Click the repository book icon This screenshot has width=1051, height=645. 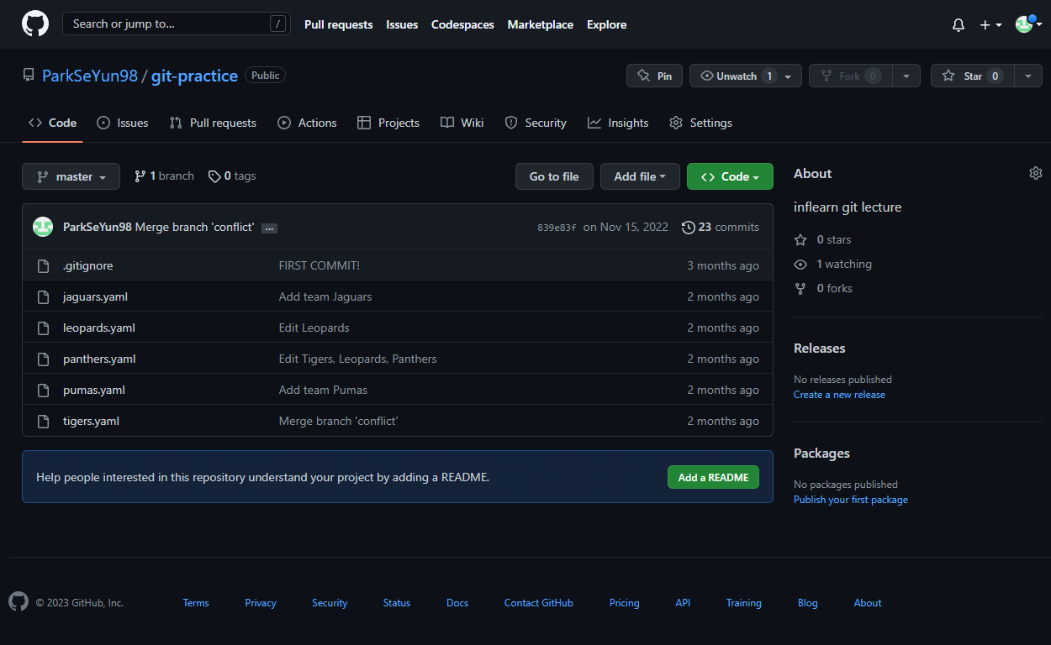(29, 76)
